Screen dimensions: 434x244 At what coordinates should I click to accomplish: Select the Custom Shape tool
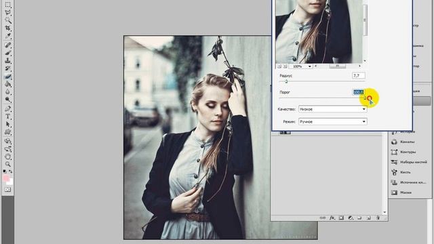coord(7,132)
